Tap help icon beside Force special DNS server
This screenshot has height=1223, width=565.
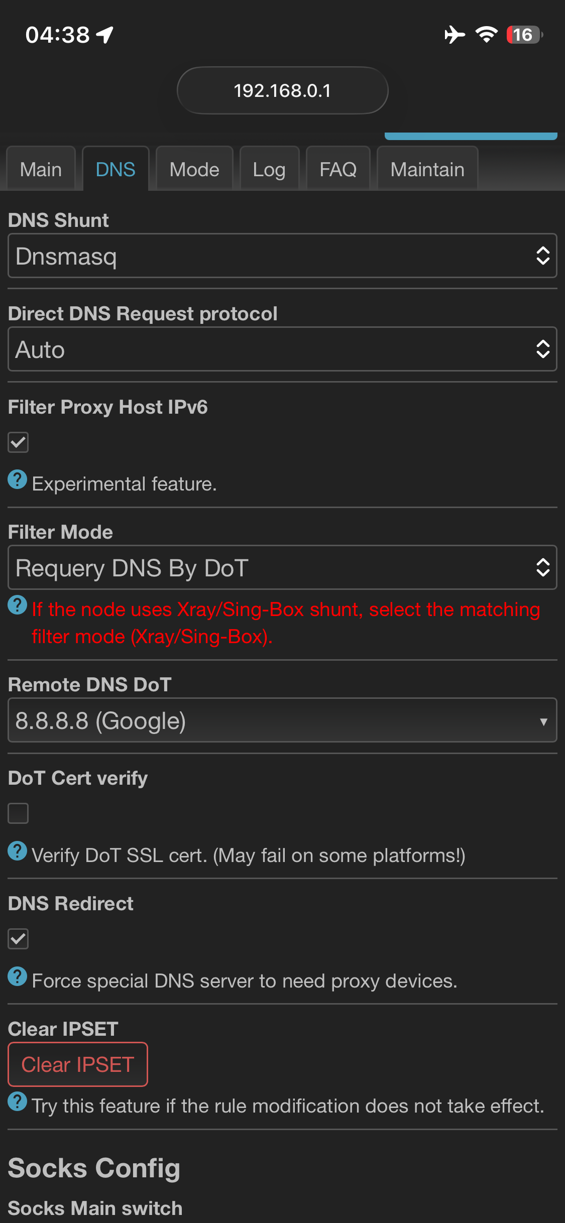[18, 976]
